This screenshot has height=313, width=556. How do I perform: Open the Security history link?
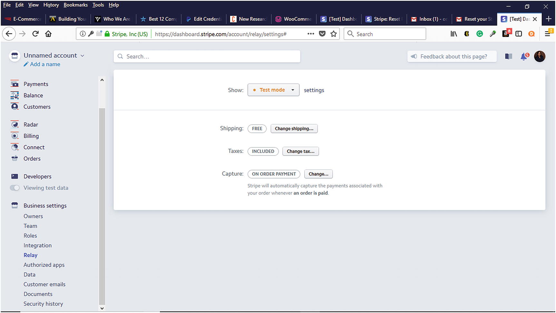[x=43, y=304]
